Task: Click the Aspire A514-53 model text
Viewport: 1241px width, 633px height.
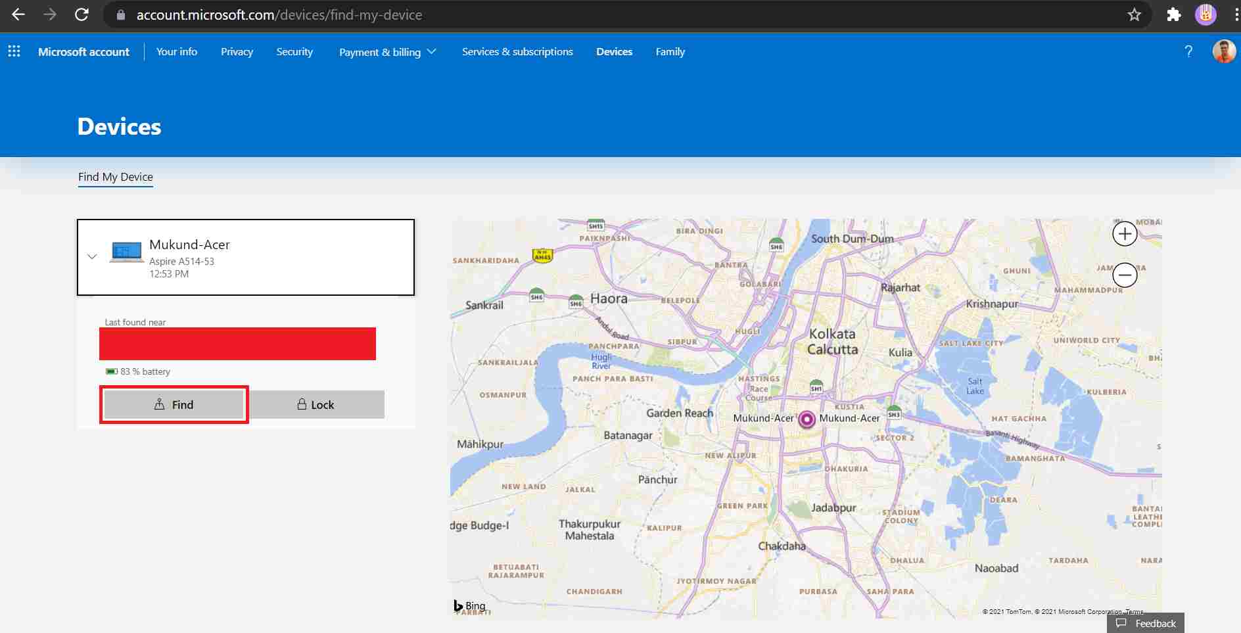Action: 181,261
